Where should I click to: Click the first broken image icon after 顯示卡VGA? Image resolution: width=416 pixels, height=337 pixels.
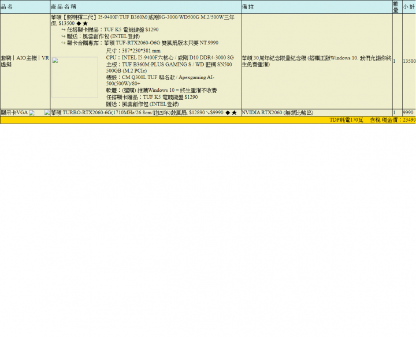[x=32, y=113]
